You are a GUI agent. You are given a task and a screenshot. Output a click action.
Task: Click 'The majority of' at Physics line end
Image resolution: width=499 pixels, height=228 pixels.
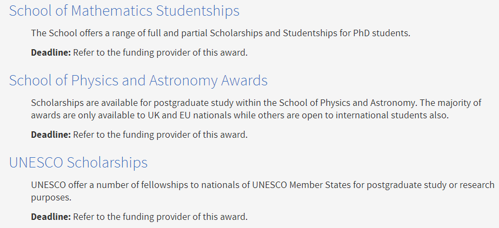coord(452,103)
